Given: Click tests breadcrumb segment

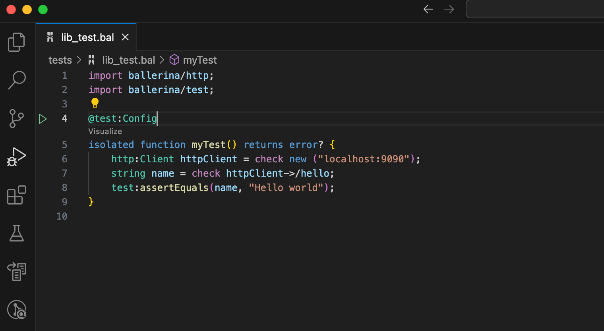Looking at the screenshot, I should point(60,60).
